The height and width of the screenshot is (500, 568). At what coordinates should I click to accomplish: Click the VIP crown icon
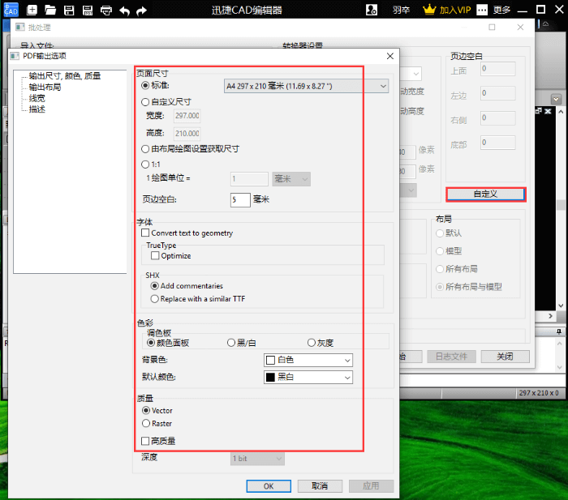429,10
